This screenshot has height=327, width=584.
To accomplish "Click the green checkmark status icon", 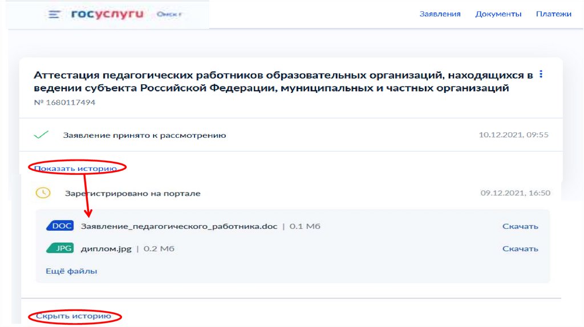I will (41, 136).
